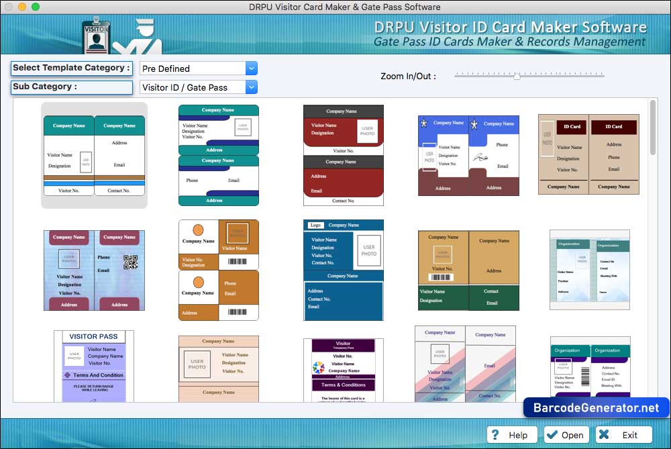671x449 pixels.
Task: Choose the dark red Company Name template
Action: [x=343, y=155]
